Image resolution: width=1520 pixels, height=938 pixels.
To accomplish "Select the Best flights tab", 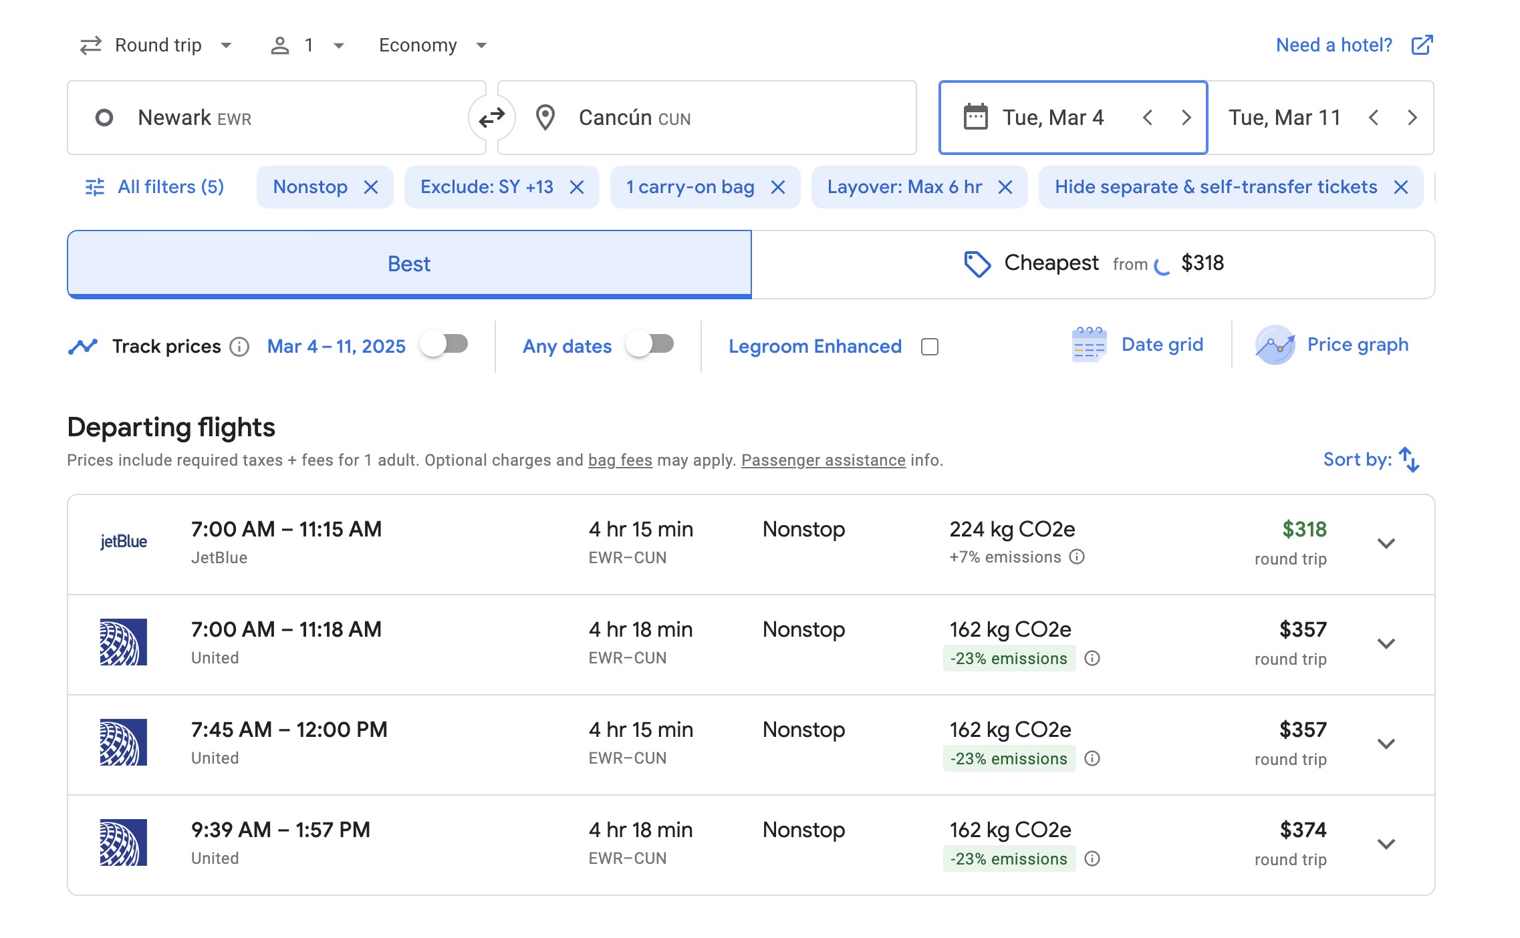I will (408, 263).
